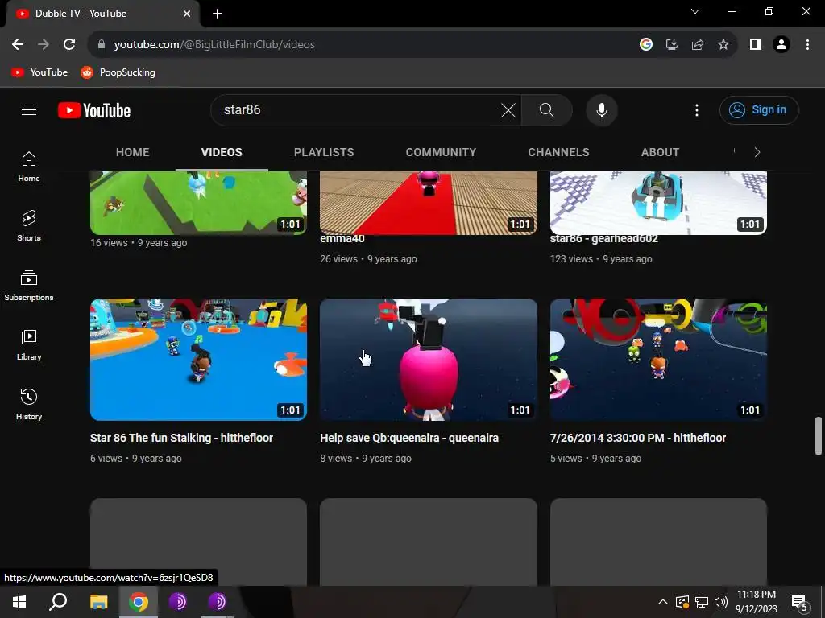Start voice search with the microphone

point(601,110)
